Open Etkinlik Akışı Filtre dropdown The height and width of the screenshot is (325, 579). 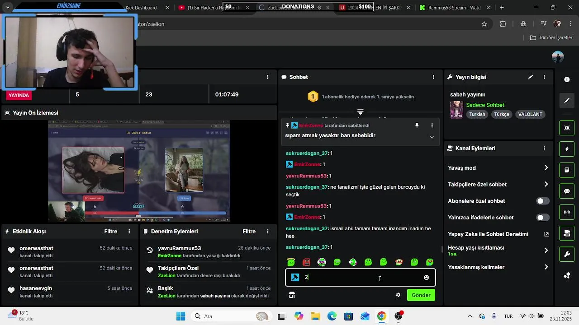point(111,232)
